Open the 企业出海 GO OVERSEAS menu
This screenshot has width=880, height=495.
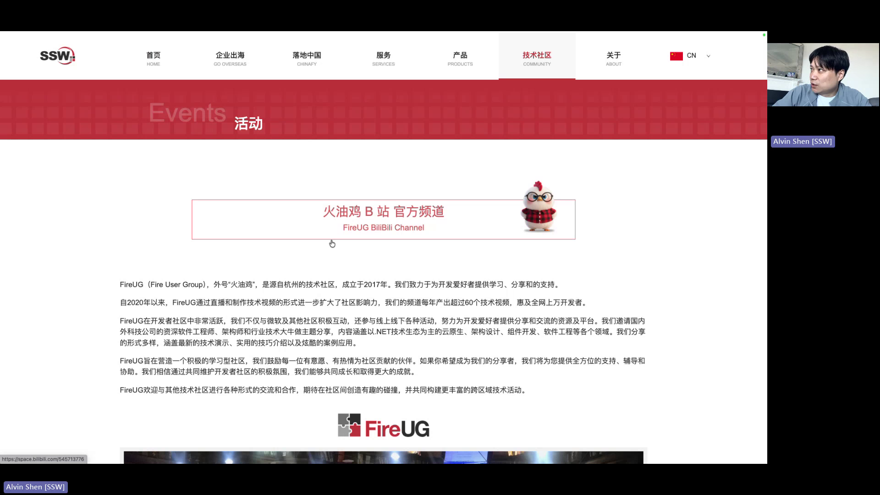click(x=230, y=58)
